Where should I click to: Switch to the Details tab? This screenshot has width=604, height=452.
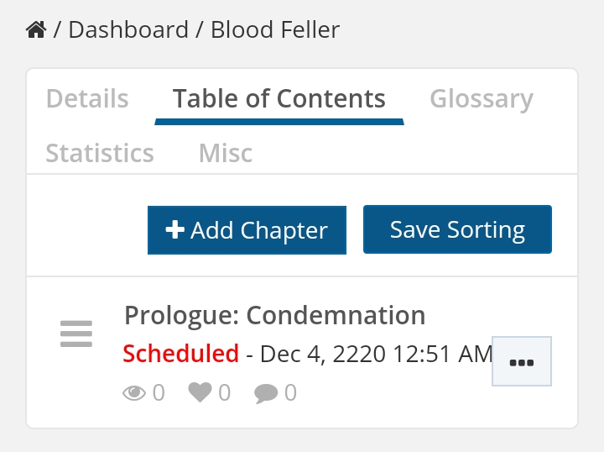point(87,98)
